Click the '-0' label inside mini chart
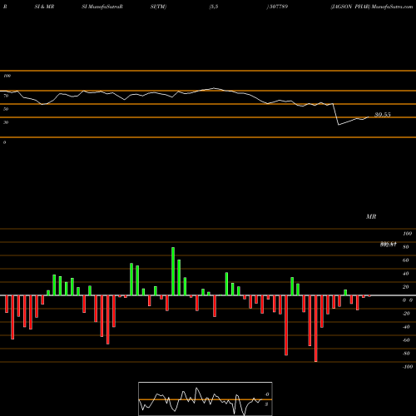This screenshot has height=416, width=416. point(267,394)
